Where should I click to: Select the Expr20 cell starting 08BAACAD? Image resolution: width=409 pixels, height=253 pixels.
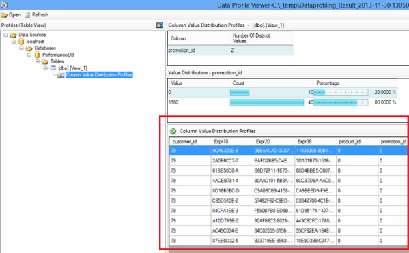coord(273,151)
